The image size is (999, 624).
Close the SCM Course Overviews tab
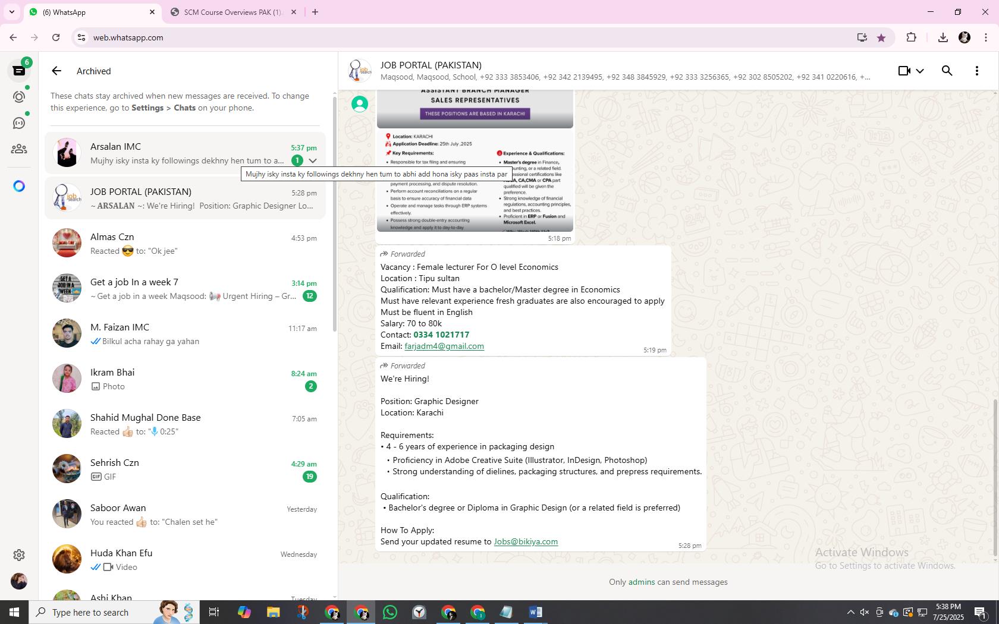[x=293, y=12]
